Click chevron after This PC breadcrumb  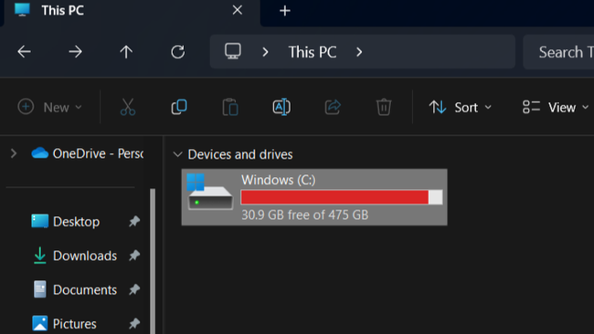pyautogui.click(x=359, y=52)
